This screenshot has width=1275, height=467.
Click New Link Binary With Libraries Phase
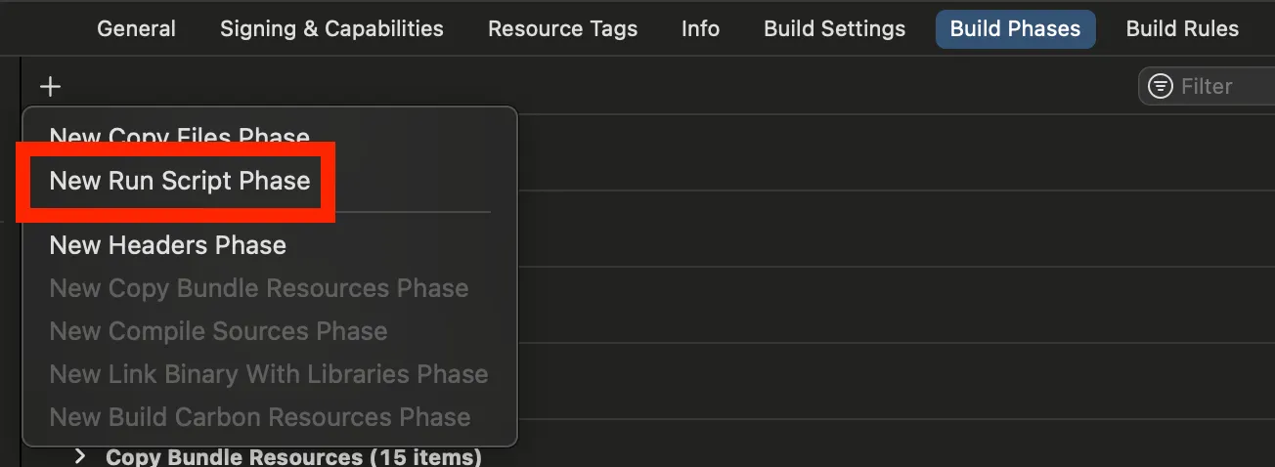coord(269,374)
